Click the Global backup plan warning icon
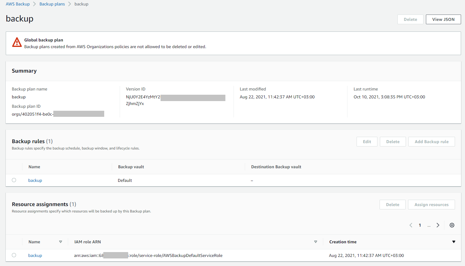The image size is (465, 266). point(17,42)
